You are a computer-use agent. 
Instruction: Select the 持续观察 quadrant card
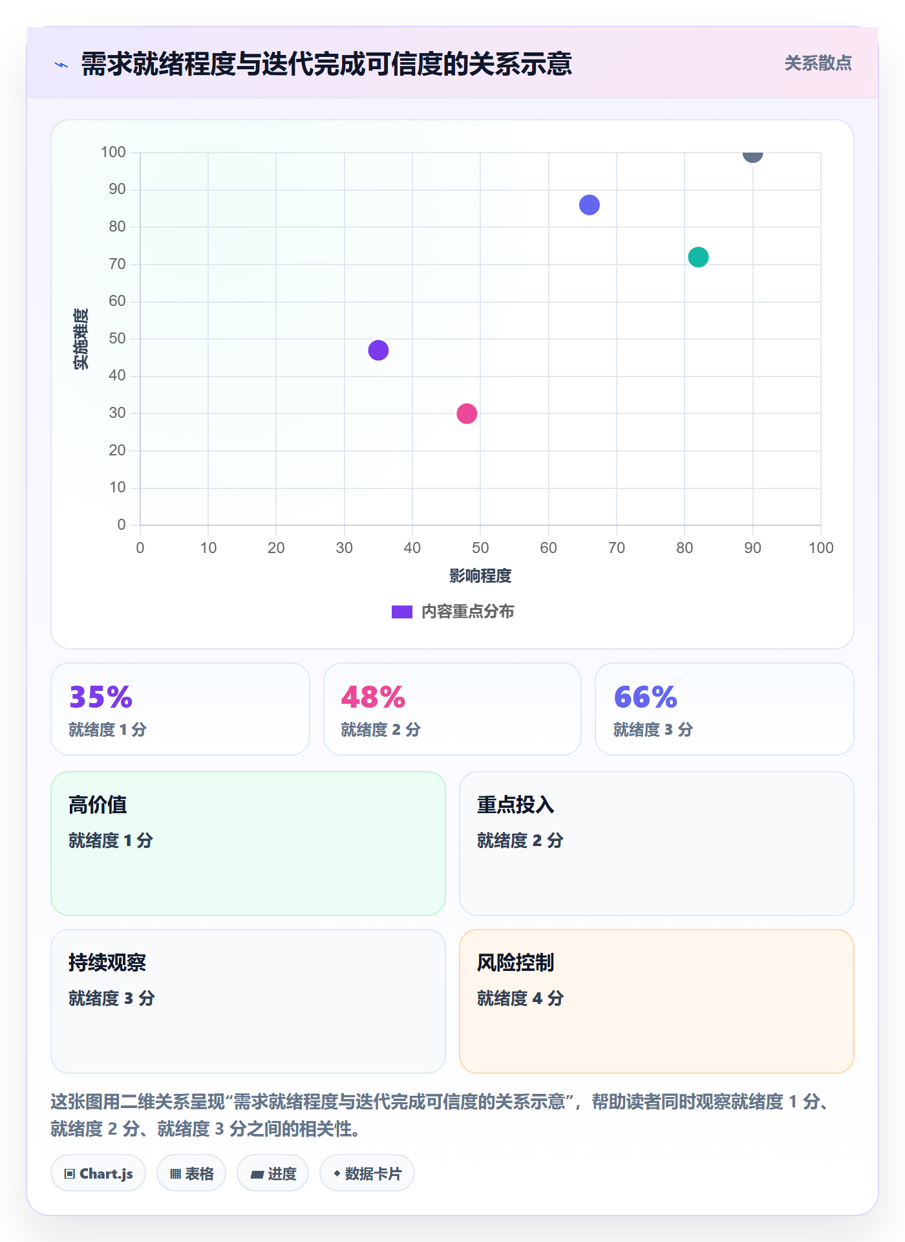(x=248, y=1001)
